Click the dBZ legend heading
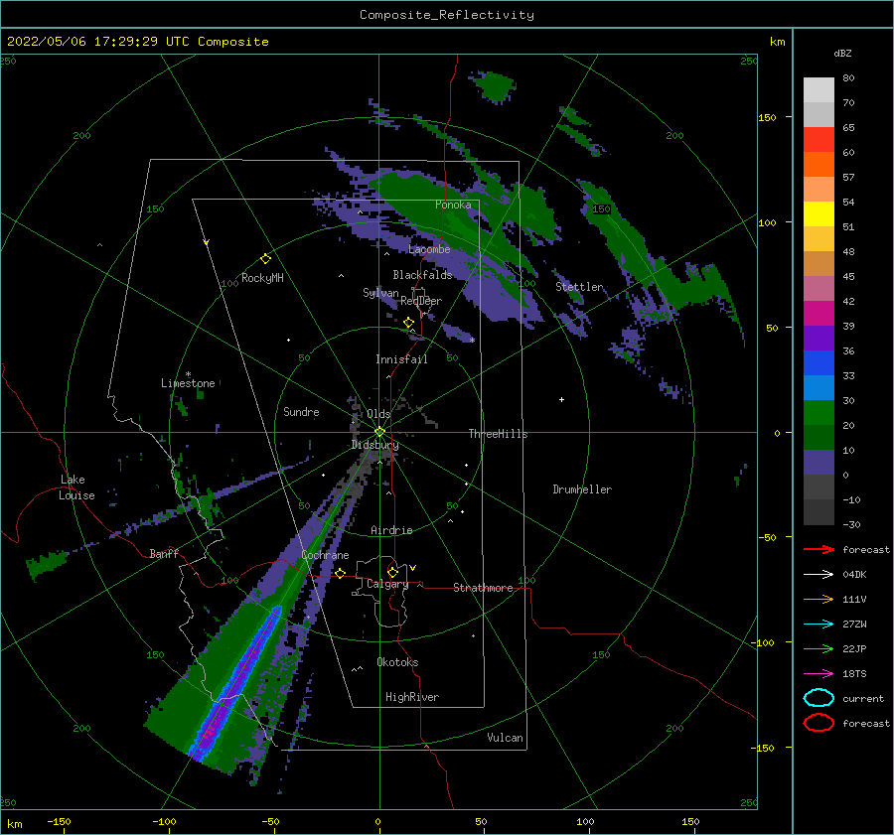The width and height of the screenshot is (894, 835). [842, 54]
